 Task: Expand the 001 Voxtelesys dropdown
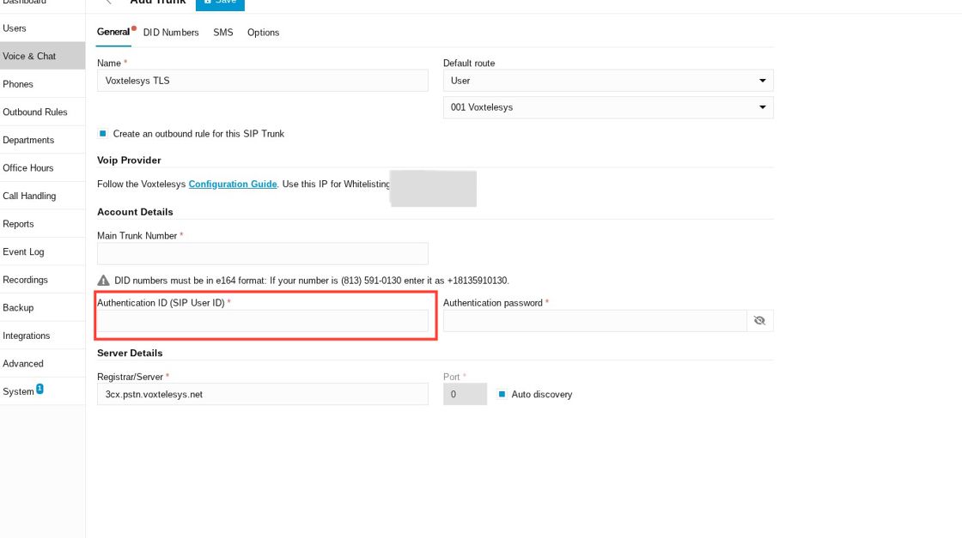(x=608, y=107)
